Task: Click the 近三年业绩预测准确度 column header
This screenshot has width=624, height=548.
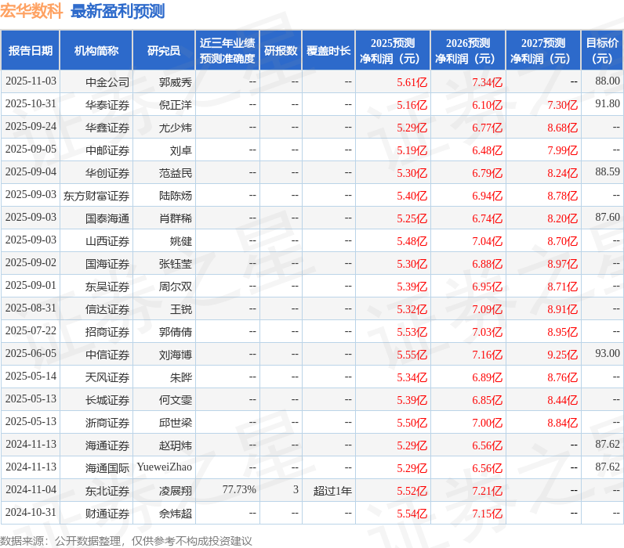Action: click(227, 50)
